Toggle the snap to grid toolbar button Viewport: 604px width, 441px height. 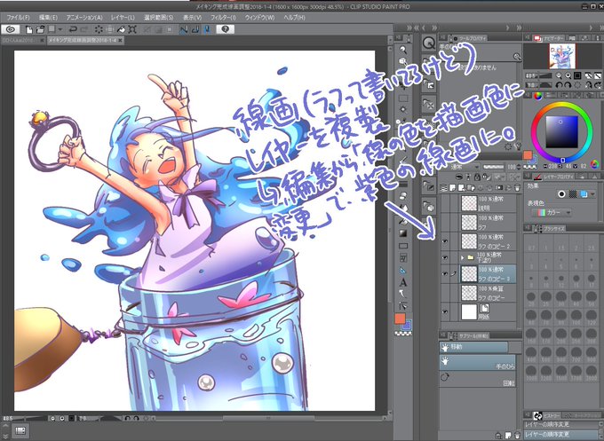(x=207, y=29)
